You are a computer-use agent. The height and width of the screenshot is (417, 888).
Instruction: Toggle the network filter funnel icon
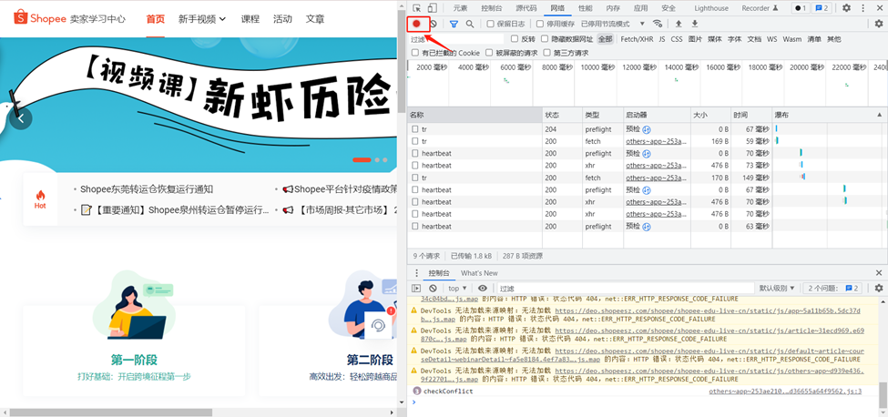(454, 24)
